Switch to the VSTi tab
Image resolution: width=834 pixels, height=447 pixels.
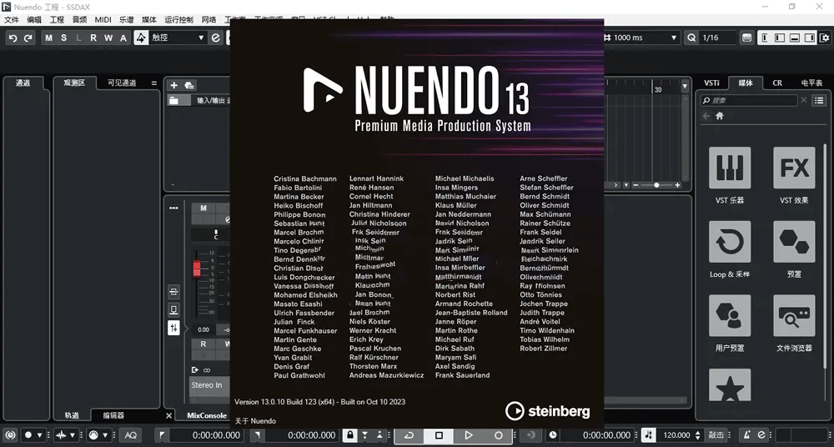[711, 83]
